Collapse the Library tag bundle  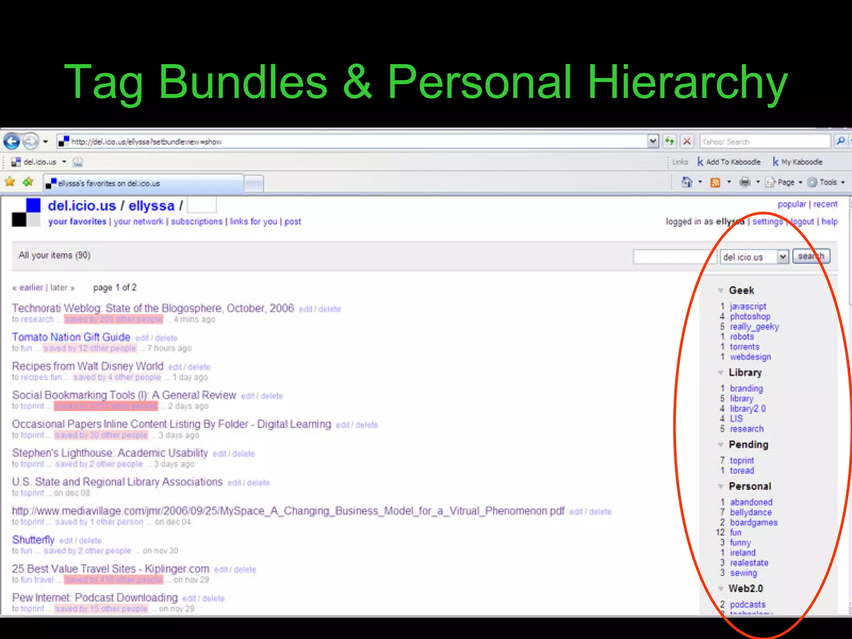pyautogui.click(x=721, y=373)
